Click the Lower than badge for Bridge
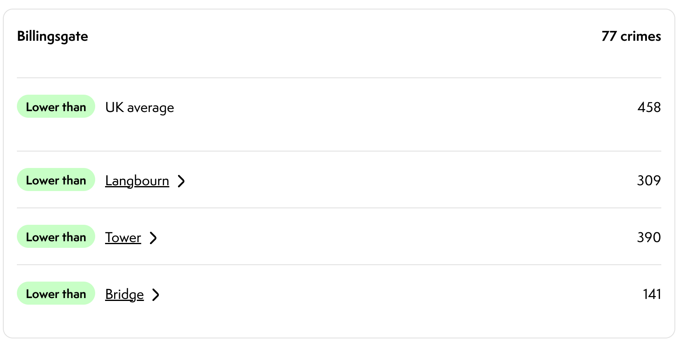Viewport: 679px width, 345px height. click(x=56, y=294)
